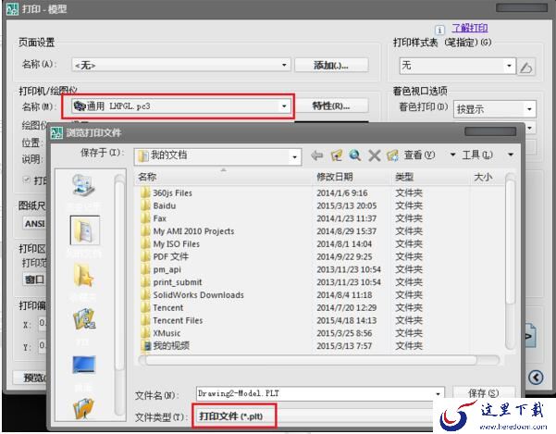This screenshot has width=556, height=434.
Task: Open Favorites star folder in sidebar
Action: point(83,276)
